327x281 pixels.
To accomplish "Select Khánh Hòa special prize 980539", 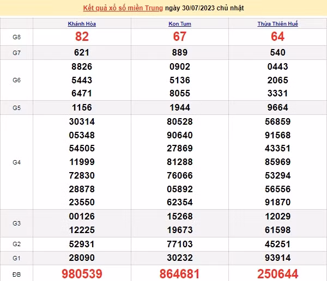I will (x=82, y=273).
